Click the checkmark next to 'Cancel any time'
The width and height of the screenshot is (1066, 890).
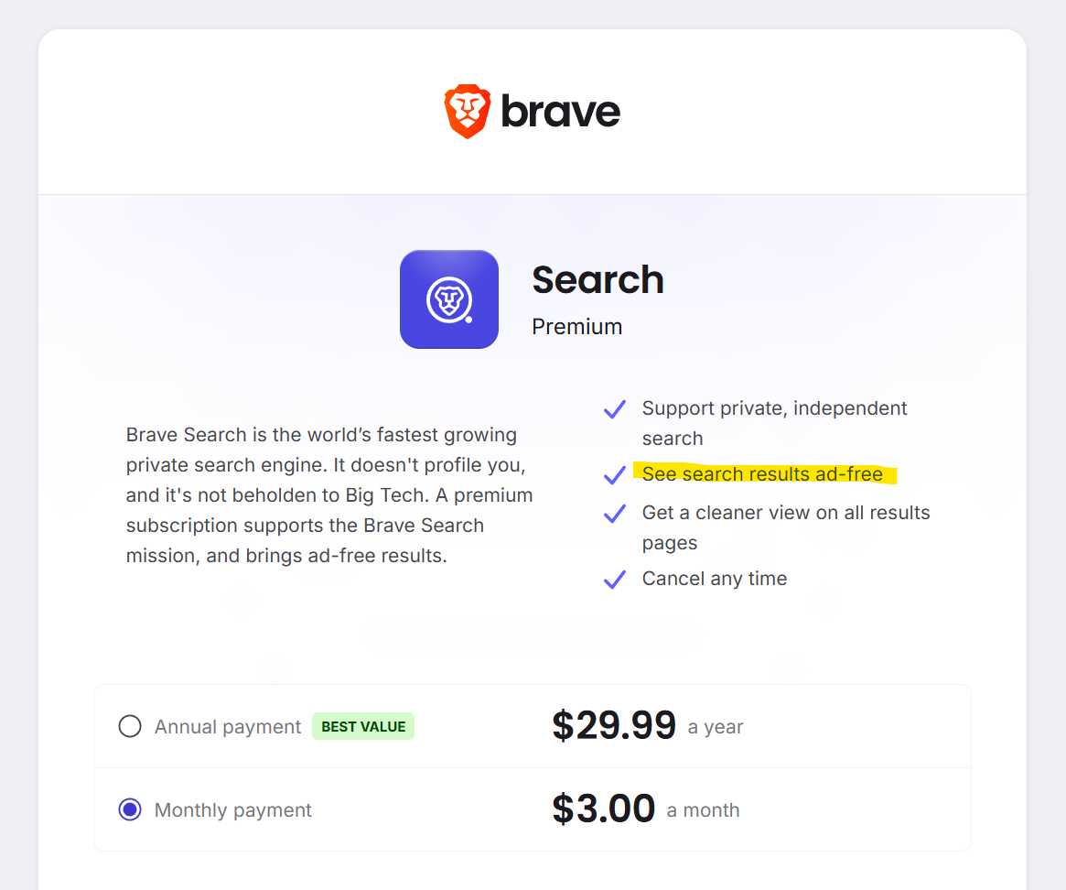point(615,580)
